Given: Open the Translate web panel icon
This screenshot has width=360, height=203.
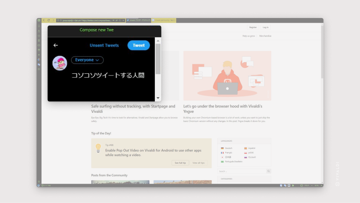Looking at the screenshot, I should (x=39, y=65).
